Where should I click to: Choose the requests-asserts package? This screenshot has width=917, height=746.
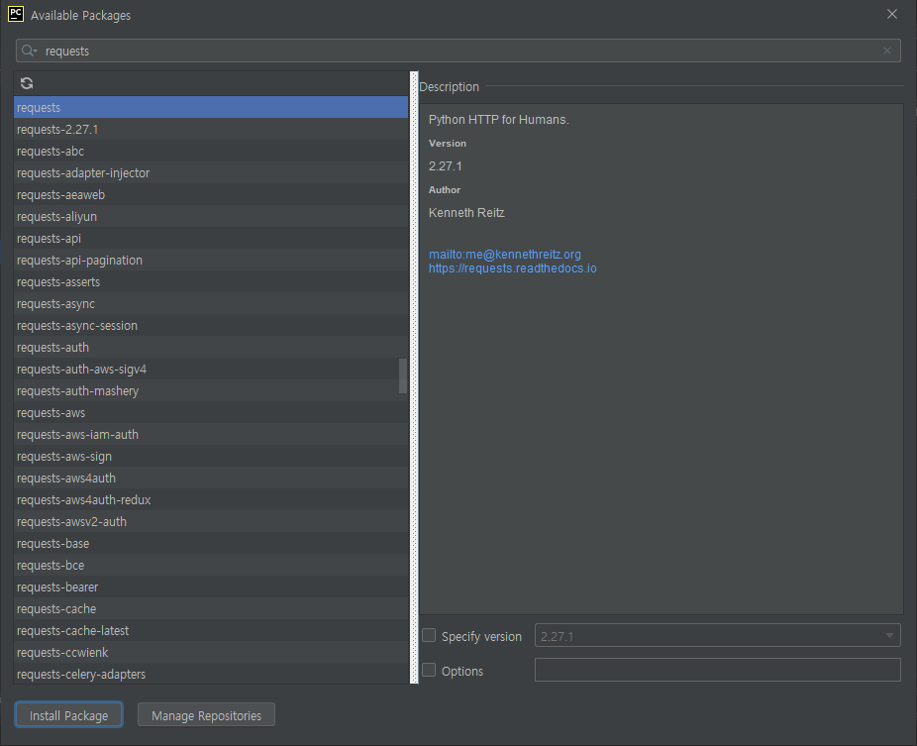tap(211, 282)
